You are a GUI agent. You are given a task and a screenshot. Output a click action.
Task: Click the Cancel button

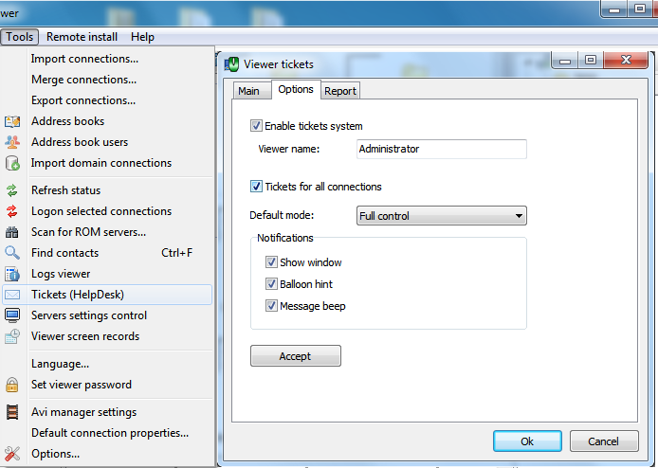(603, 441)
